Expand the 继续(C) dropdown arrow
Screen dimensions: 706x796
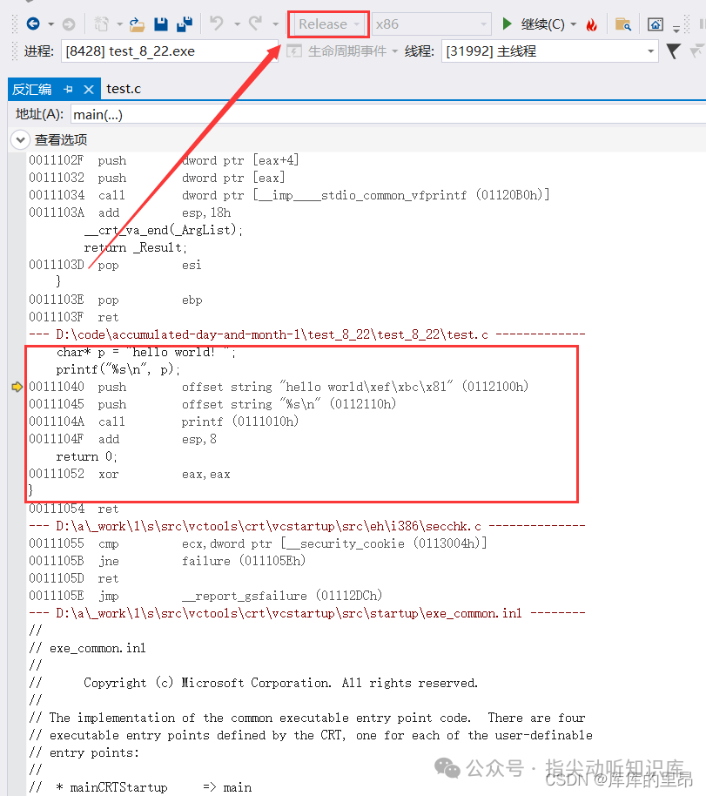coord(574,24)
